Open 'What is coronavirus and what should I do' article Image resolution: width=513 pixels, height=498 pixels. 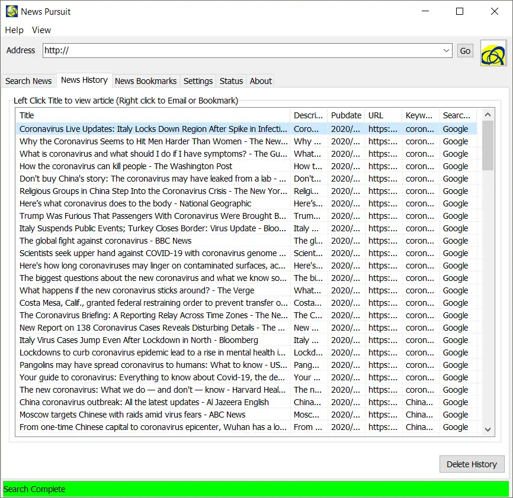[x=153, y=154]
